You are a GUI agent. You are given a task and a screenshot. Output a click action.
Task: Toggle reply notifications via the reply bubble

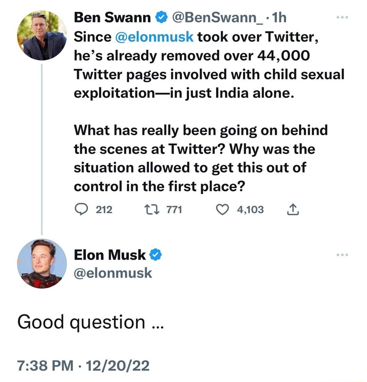[81, 210]
